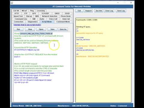Click the Model Number log line

click(91, 46)
